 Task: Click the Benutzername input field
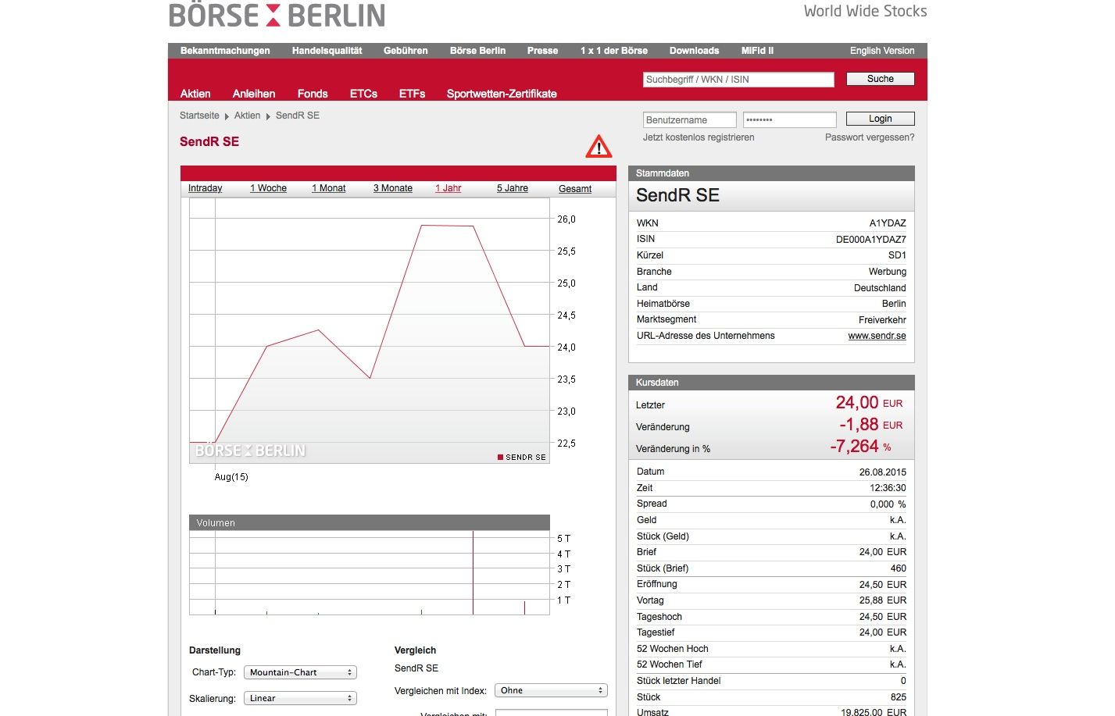click(689, 120)
